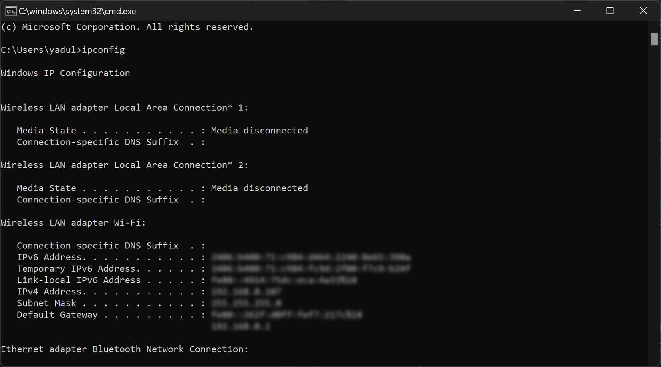Viewport: 661px width, 367px height.
Task: Click the cmd.exe icon in title bar
Action: (x=10, y=11)
